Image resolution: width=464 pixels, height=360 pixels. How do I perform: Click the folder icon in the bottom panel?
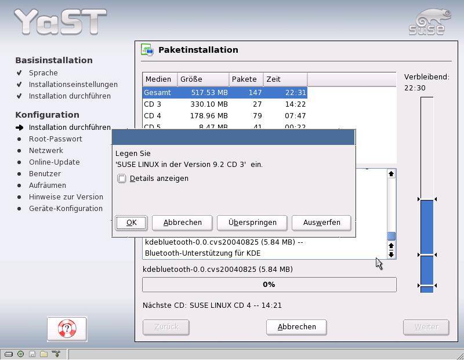pyautogui.click(x=44, y=354)
